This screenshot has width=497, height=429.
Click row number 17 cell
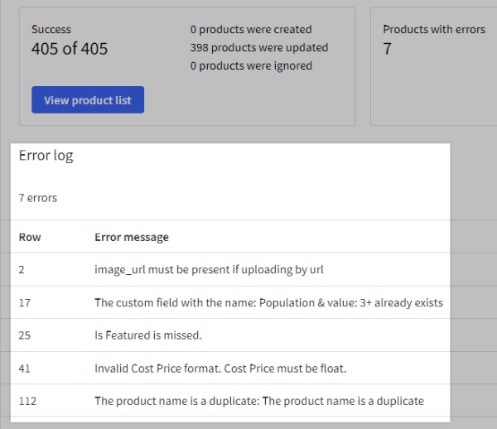point(24,303)
